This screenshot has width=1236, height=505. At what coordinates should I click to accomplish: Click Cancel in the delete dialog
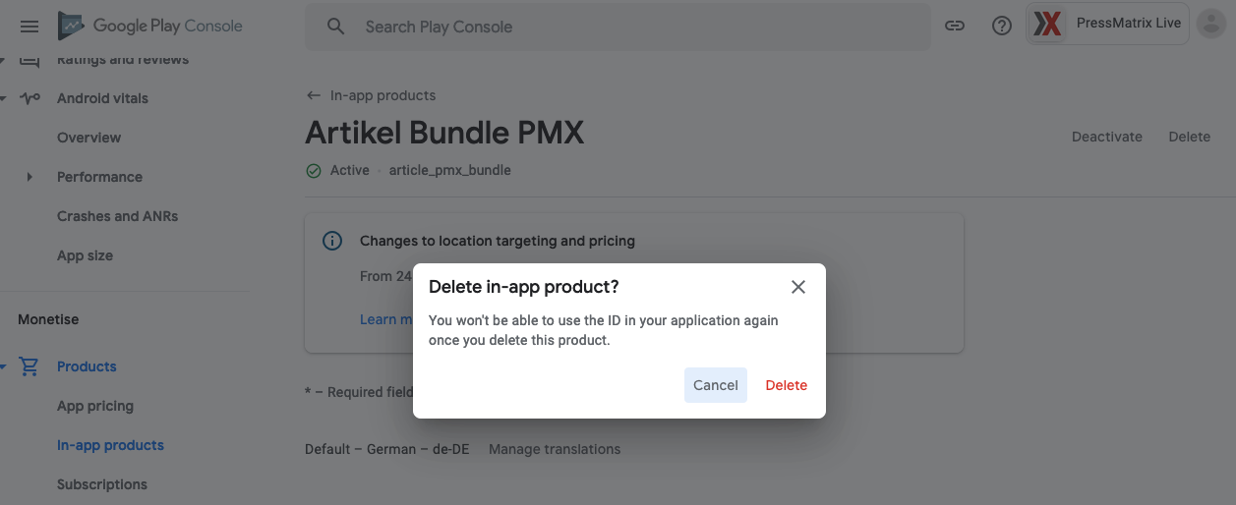click(716, 385)
